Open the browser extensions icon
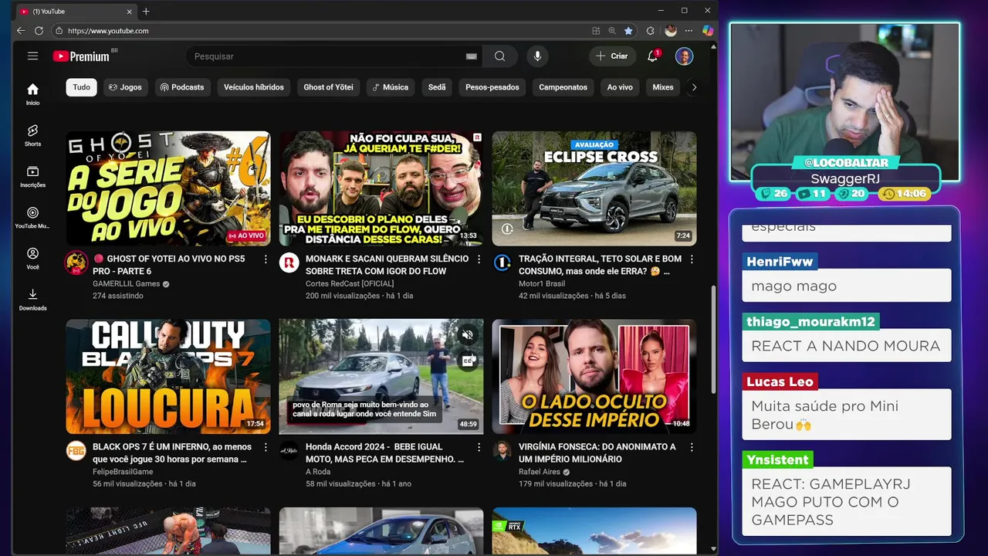Viewport: 988px width, 556px height. 650,31
